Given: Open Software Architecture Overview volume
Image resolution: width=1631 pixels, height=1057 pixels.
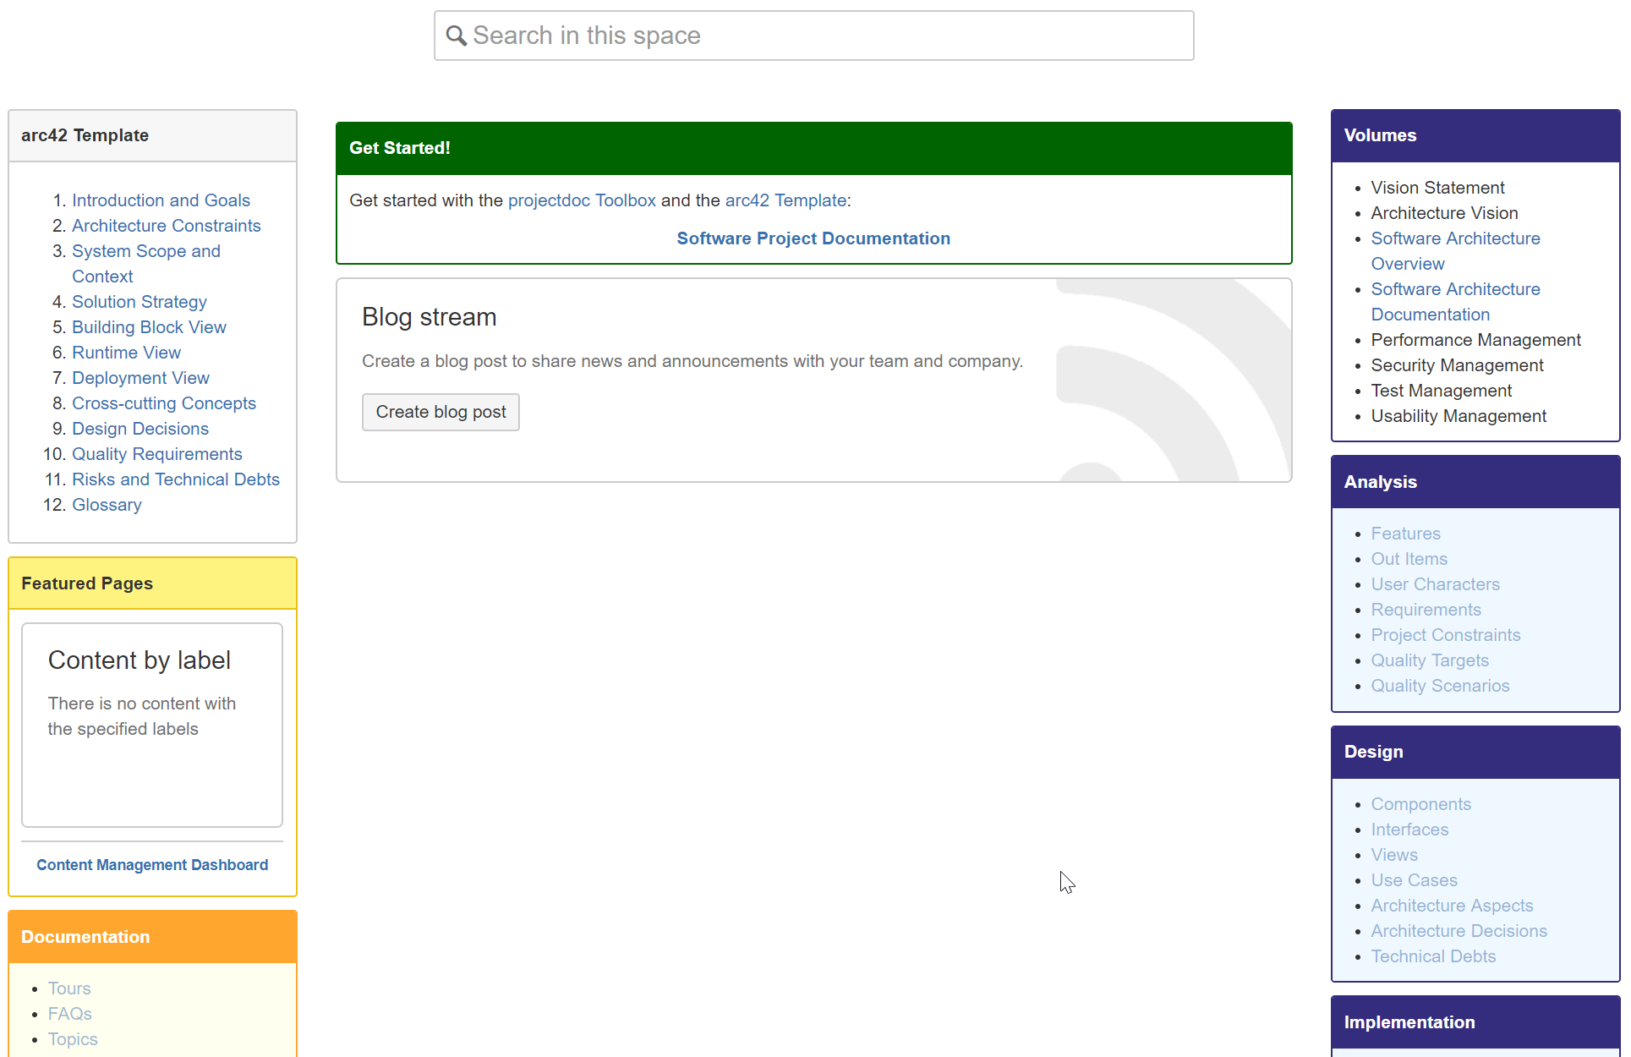Looking at the screenshot, I should tap(1454, 251).
